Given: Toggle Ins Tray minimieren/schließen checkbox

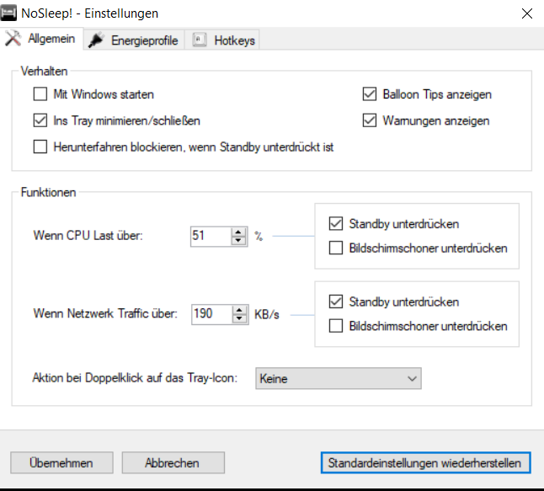Looking at the screenshot, I should [40, 120].
